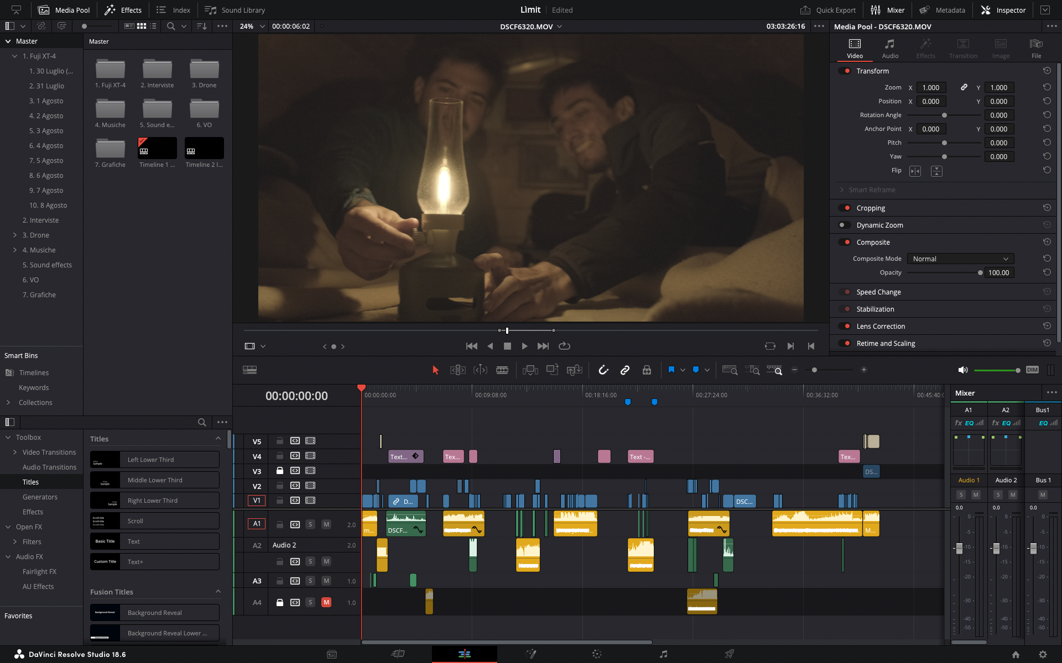Click the Custom Zoom icon
1062x663 pixels.
coord(774,370)
